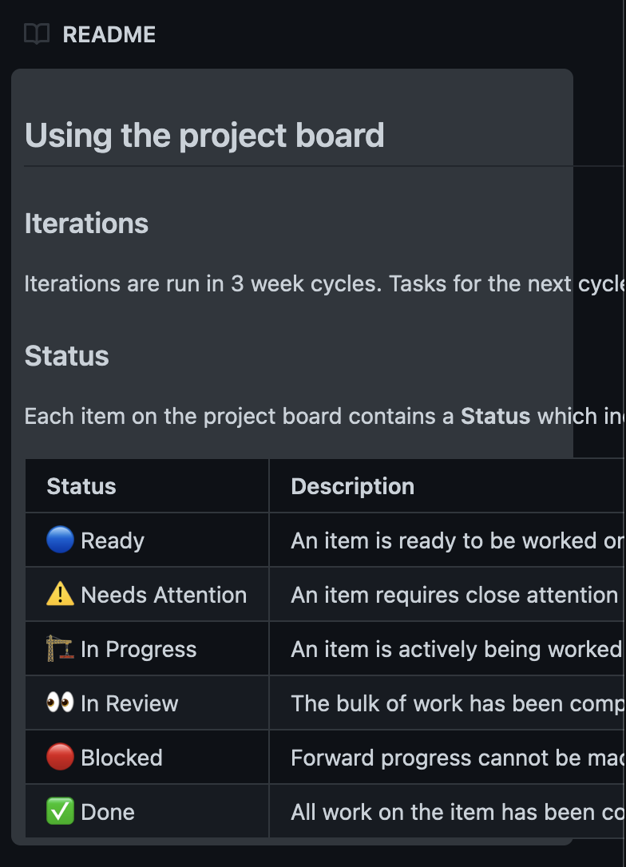Click the red circle Blocked status icon
This screenshot has height=867, width=626.
pyautogui.click(x=60, y=758)
